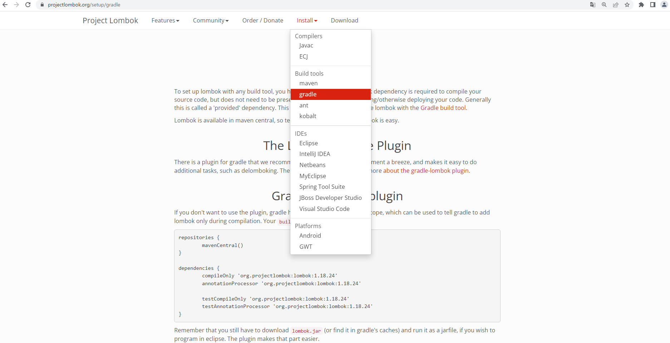
Task: Toggle the browser side panel icon
Action: click(653, 5)
